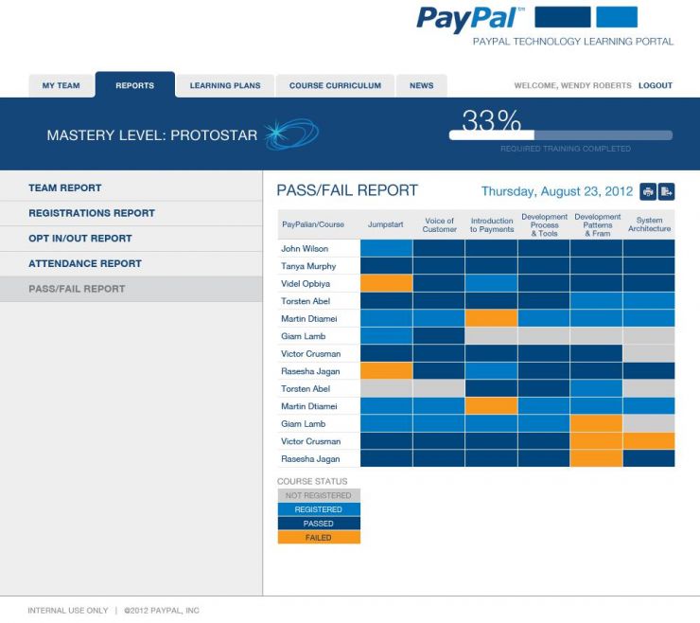Screen dimensions: 700x623
Task: Click Videl Opbiya's Introduction to Payments cell
Action: [x=492, y=283]
